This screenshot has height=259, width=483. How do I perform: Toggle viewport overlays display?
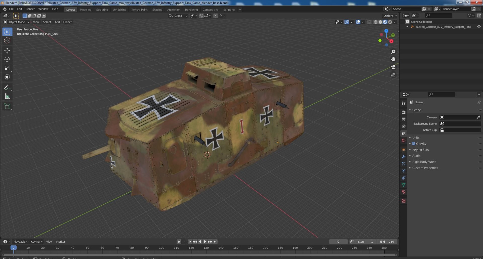[358, 22]
